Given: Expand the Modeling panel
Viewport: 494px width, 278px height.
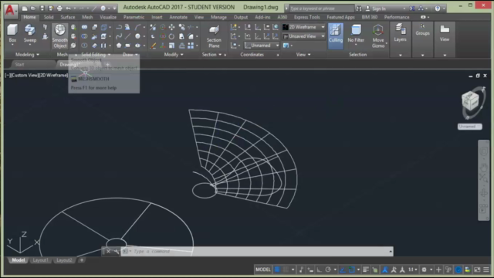Looking at the screenshot, I should coord(27,55).
